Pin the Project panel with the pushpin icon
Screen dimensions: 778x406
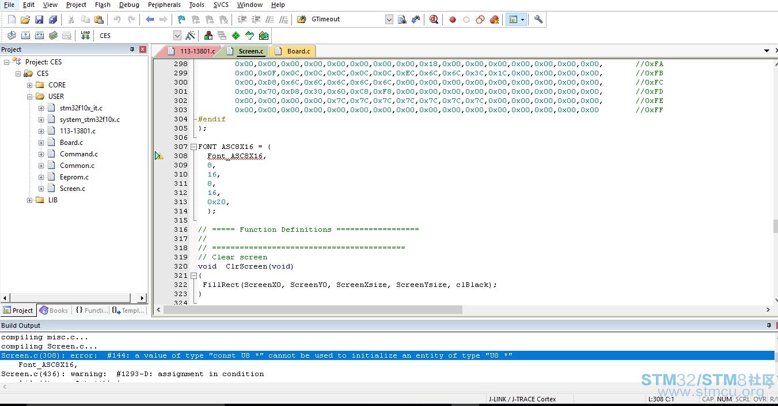[132, 49]
